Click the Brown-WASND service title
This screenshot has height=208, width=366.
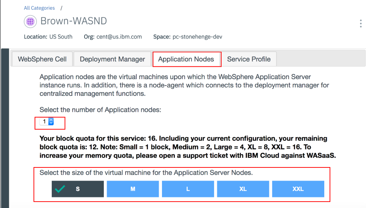tap(74, 21)
